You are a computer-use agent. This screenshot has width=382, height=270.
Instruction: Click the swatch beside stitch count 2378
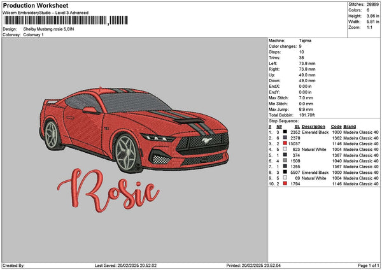coord(285,138)
